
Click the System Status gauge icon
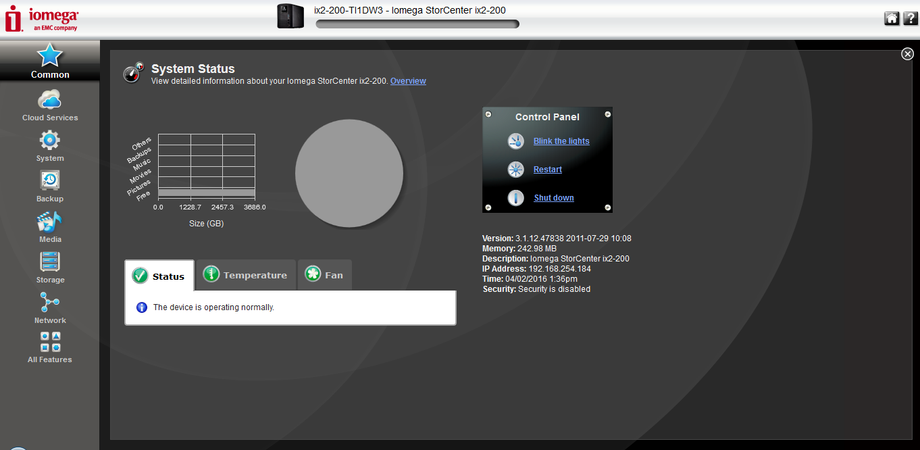(134, 72)
